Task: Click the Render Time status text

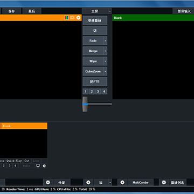Action: point(20,189)
